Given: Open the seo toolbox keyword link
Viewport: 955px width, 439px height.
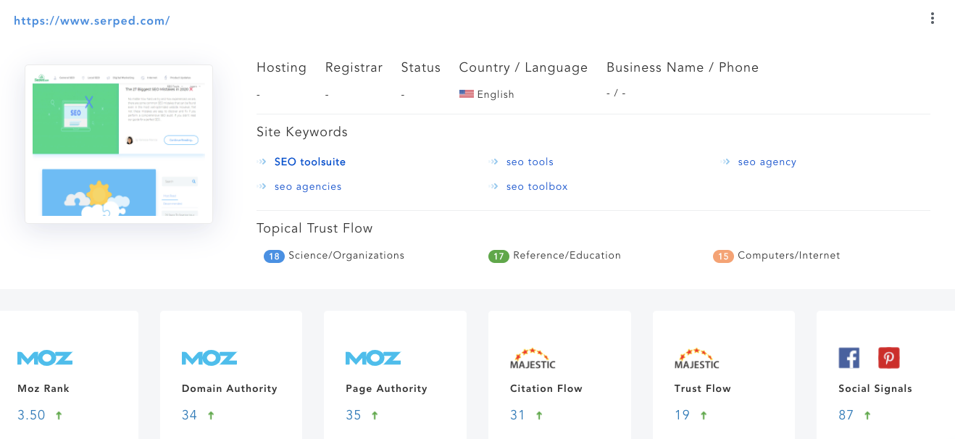Looking at the screenshot, I should click(537, 187).
